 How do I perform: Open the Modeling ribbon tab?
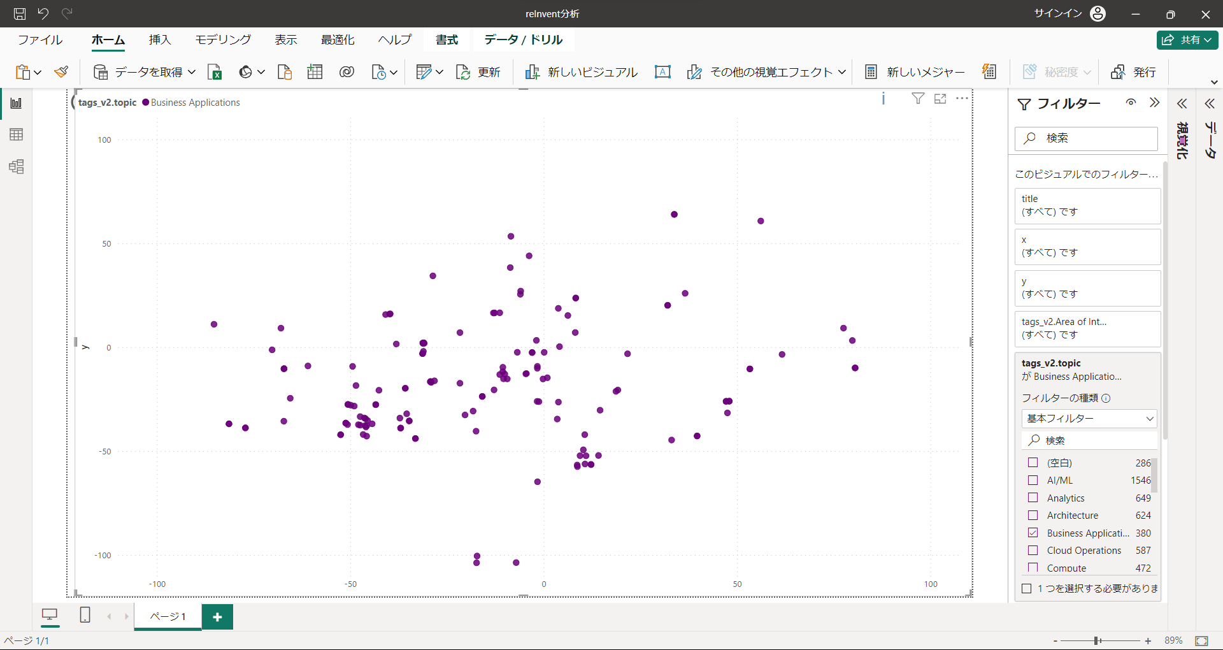(x=223, y=40)
